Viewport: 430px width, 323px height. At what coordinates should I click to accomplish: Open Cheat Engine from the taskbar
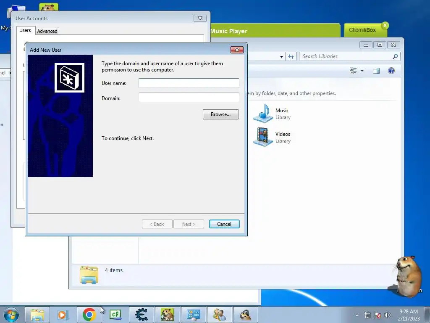[141, 315]
